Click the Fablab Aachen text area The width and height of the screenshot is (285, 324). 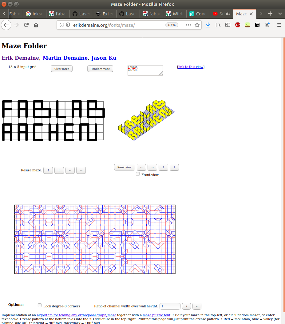pos(145,70)
